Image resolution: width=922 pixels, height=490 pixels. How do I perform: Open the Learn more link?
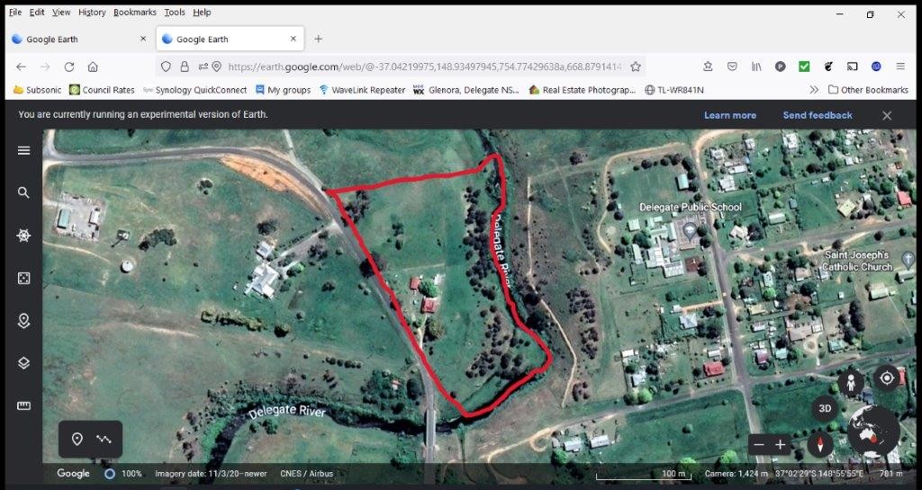pos(729,115)
